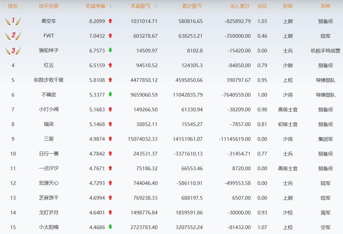Sort by 本届盈亏 using the sort arrows
This screenshot has width=343, height=234.
(x=156, y=6)
